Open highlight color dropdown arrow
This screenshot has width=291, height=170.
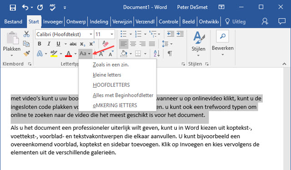coord(61,54)
